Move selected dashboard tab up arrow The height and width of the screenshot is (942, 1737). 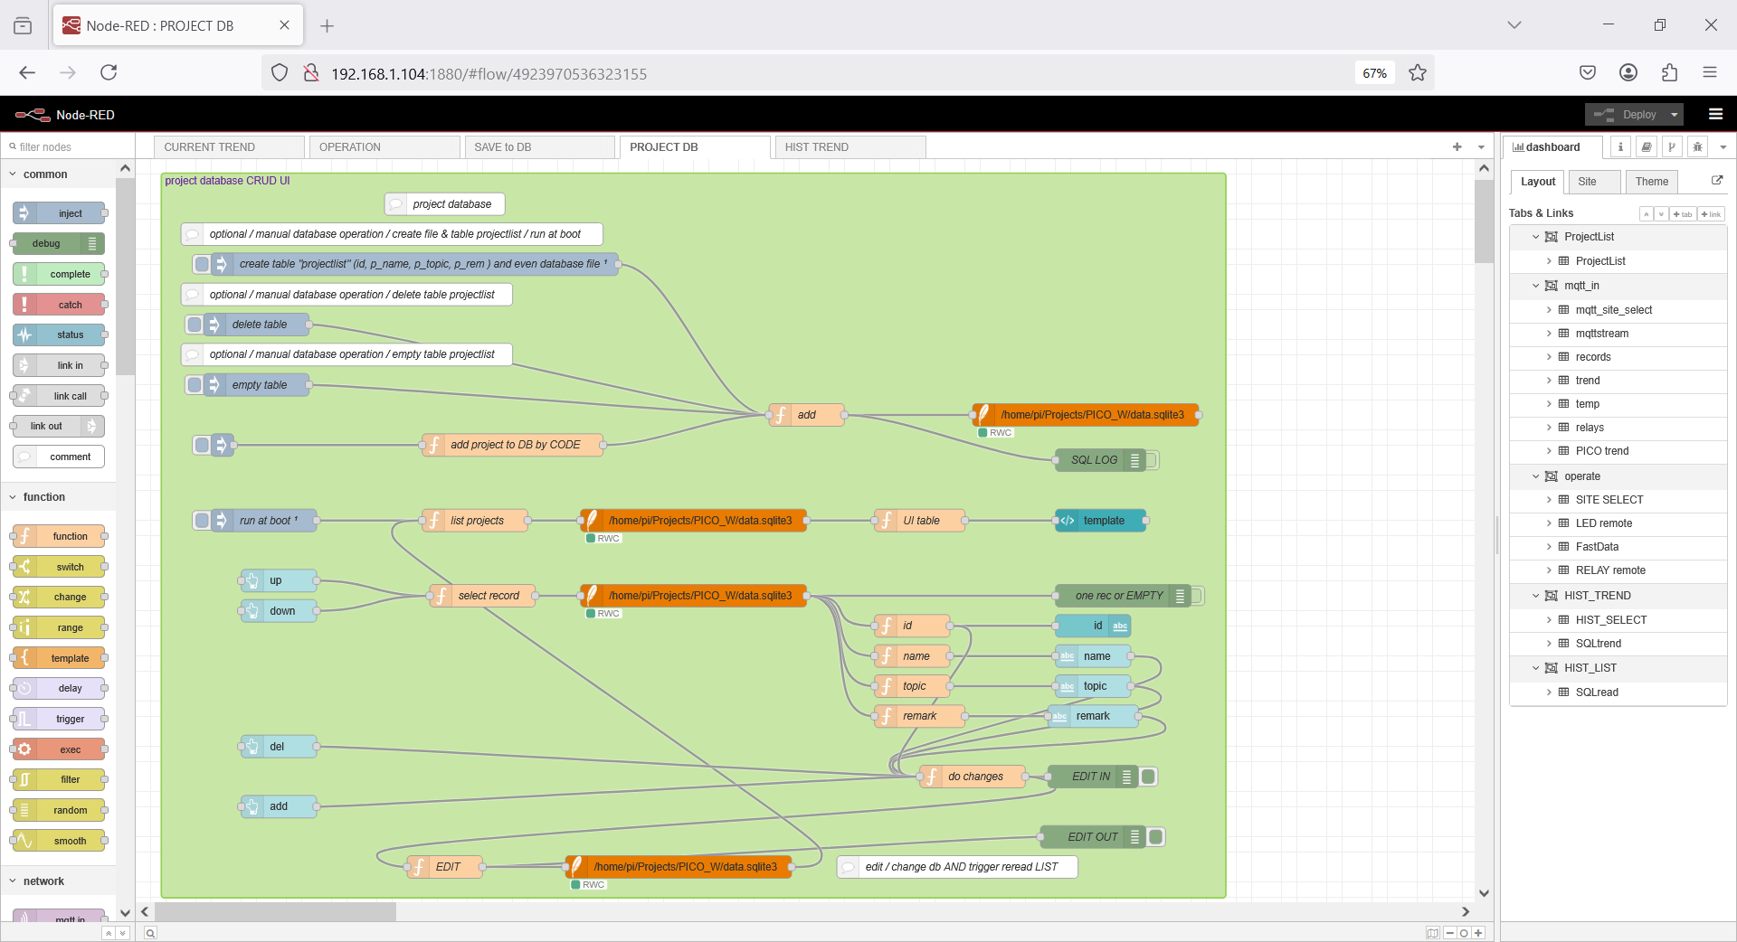click(1647, 214)
